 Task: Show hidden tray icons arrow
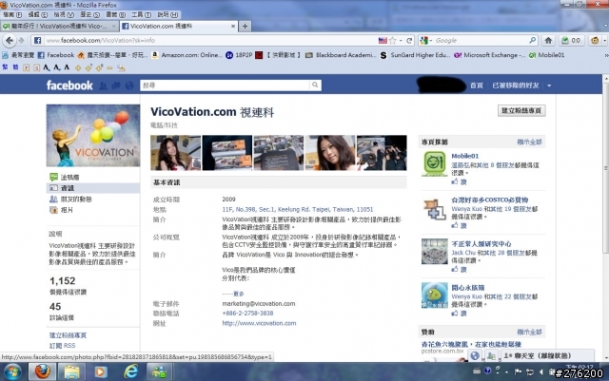tap(506, 371)
